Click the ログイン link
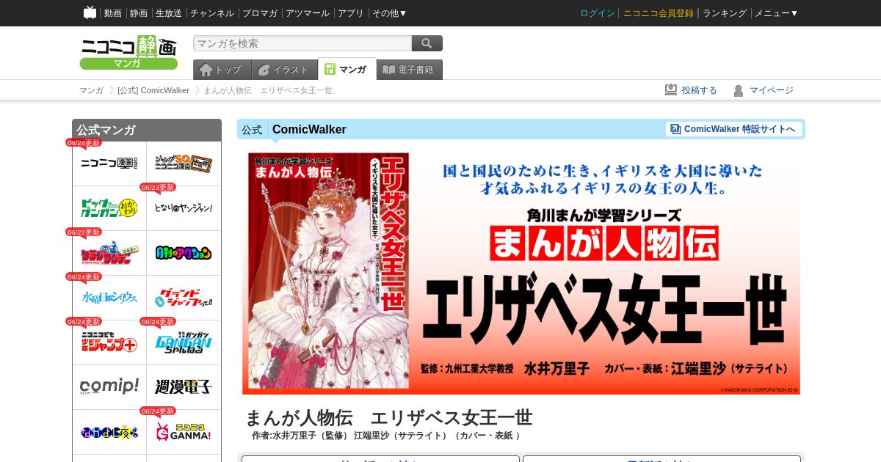Image resolution: width=881 pixels, height=462 pixels. click(598, 13)
